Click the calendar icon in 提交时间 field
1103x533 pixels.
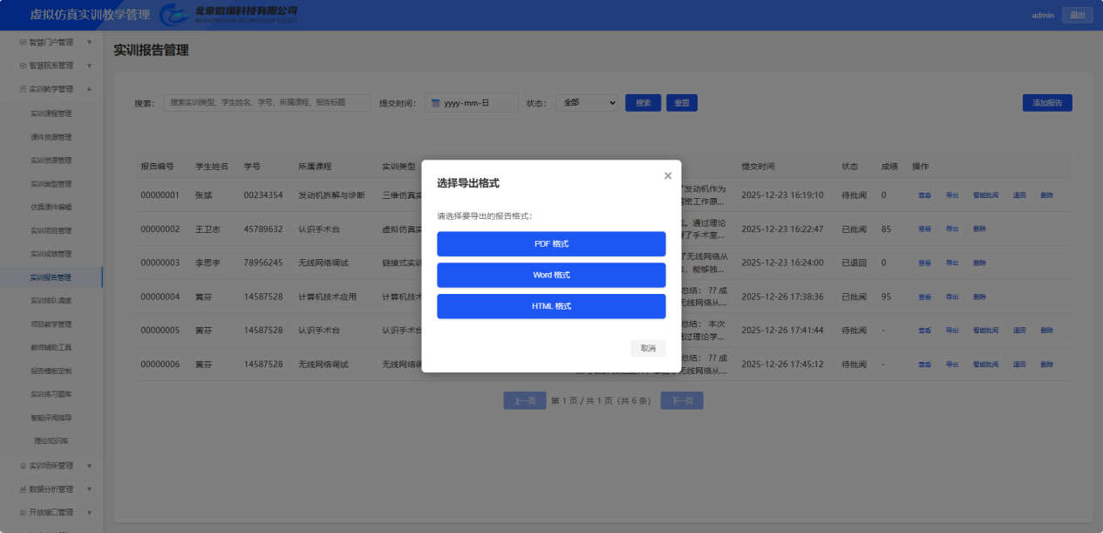[436, 103]
